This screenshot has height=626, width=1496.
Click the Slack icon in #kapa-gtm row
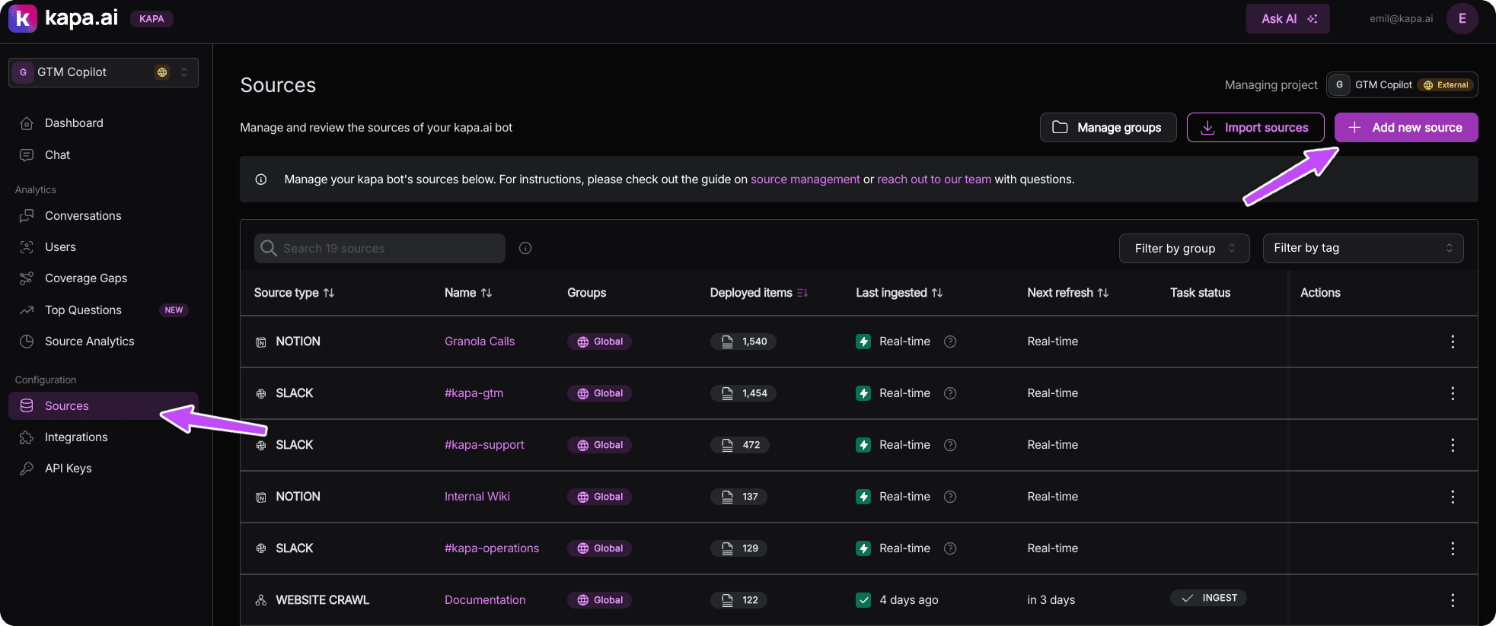point(261,394)
